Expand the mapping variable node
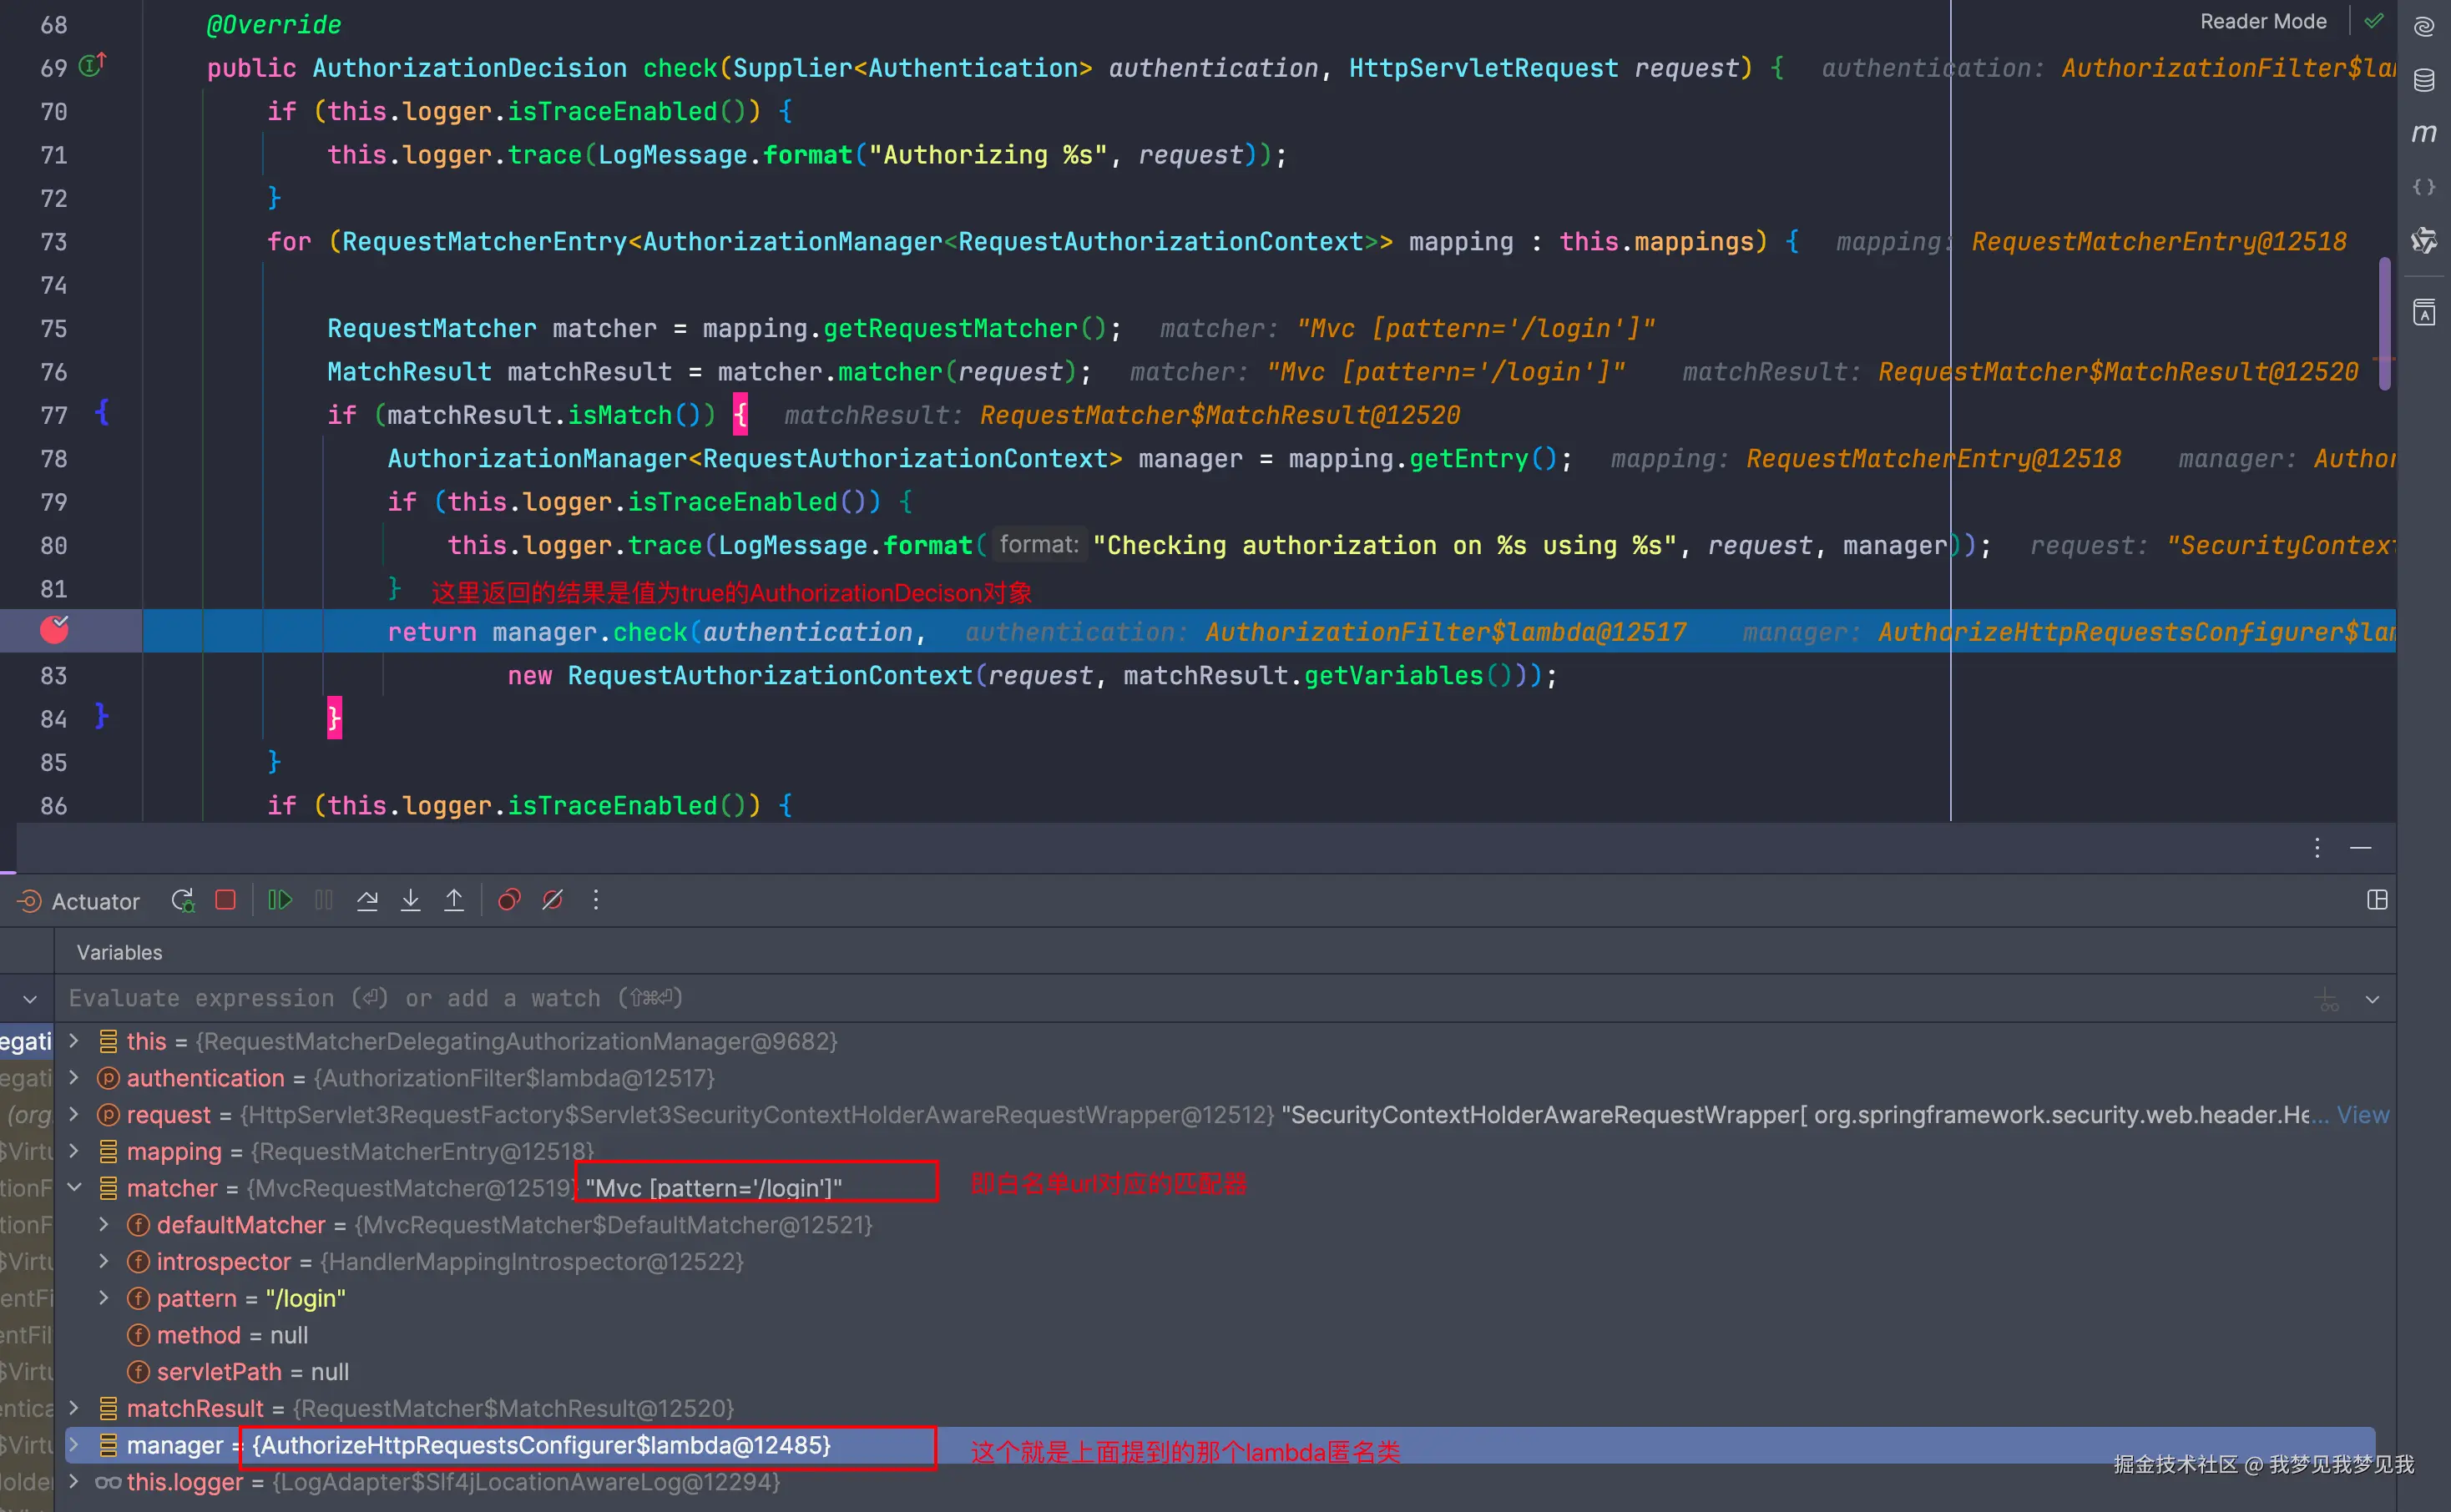2451x1512 pixels. [74, 1151]
